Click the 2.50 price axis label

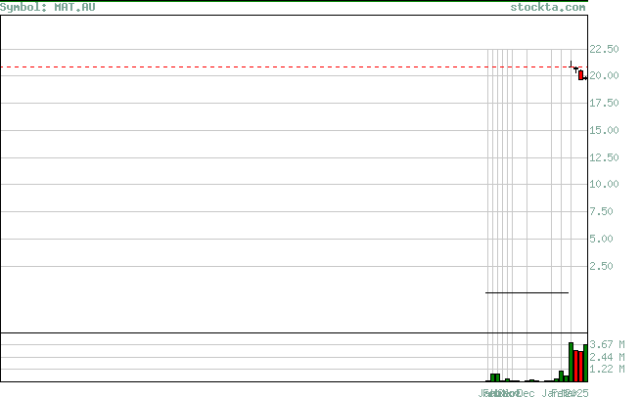pos(601,266)
